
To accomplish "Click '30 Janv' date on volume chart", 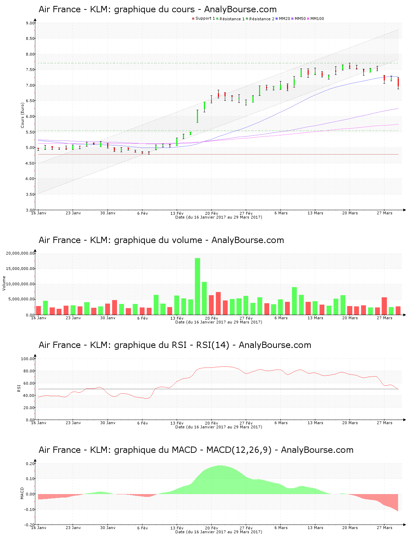I will (x=108, y=318).
